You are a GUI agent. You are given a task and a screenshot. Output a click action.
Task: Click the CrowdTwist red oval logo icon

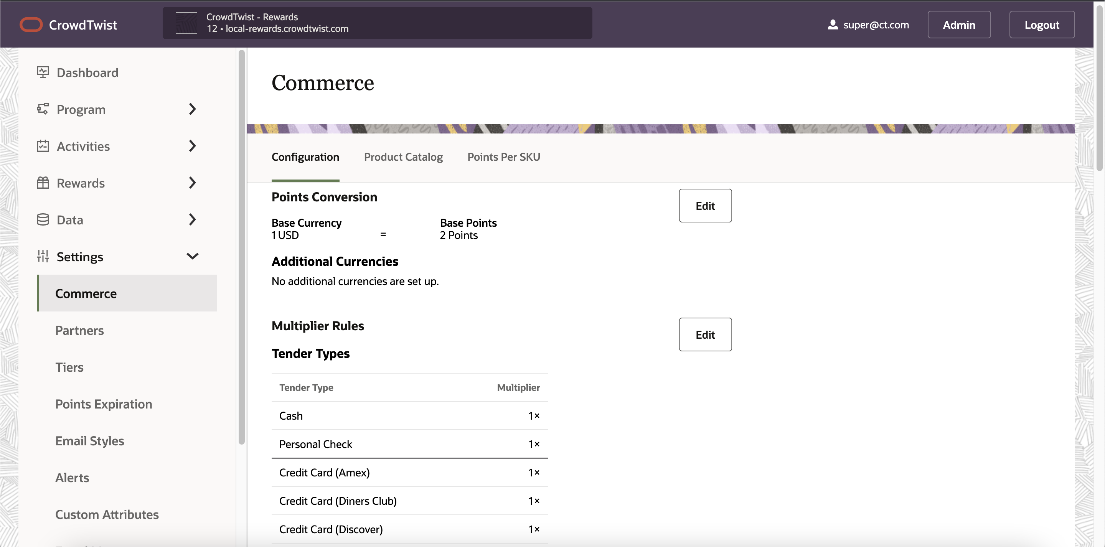(x=31, y=25)
